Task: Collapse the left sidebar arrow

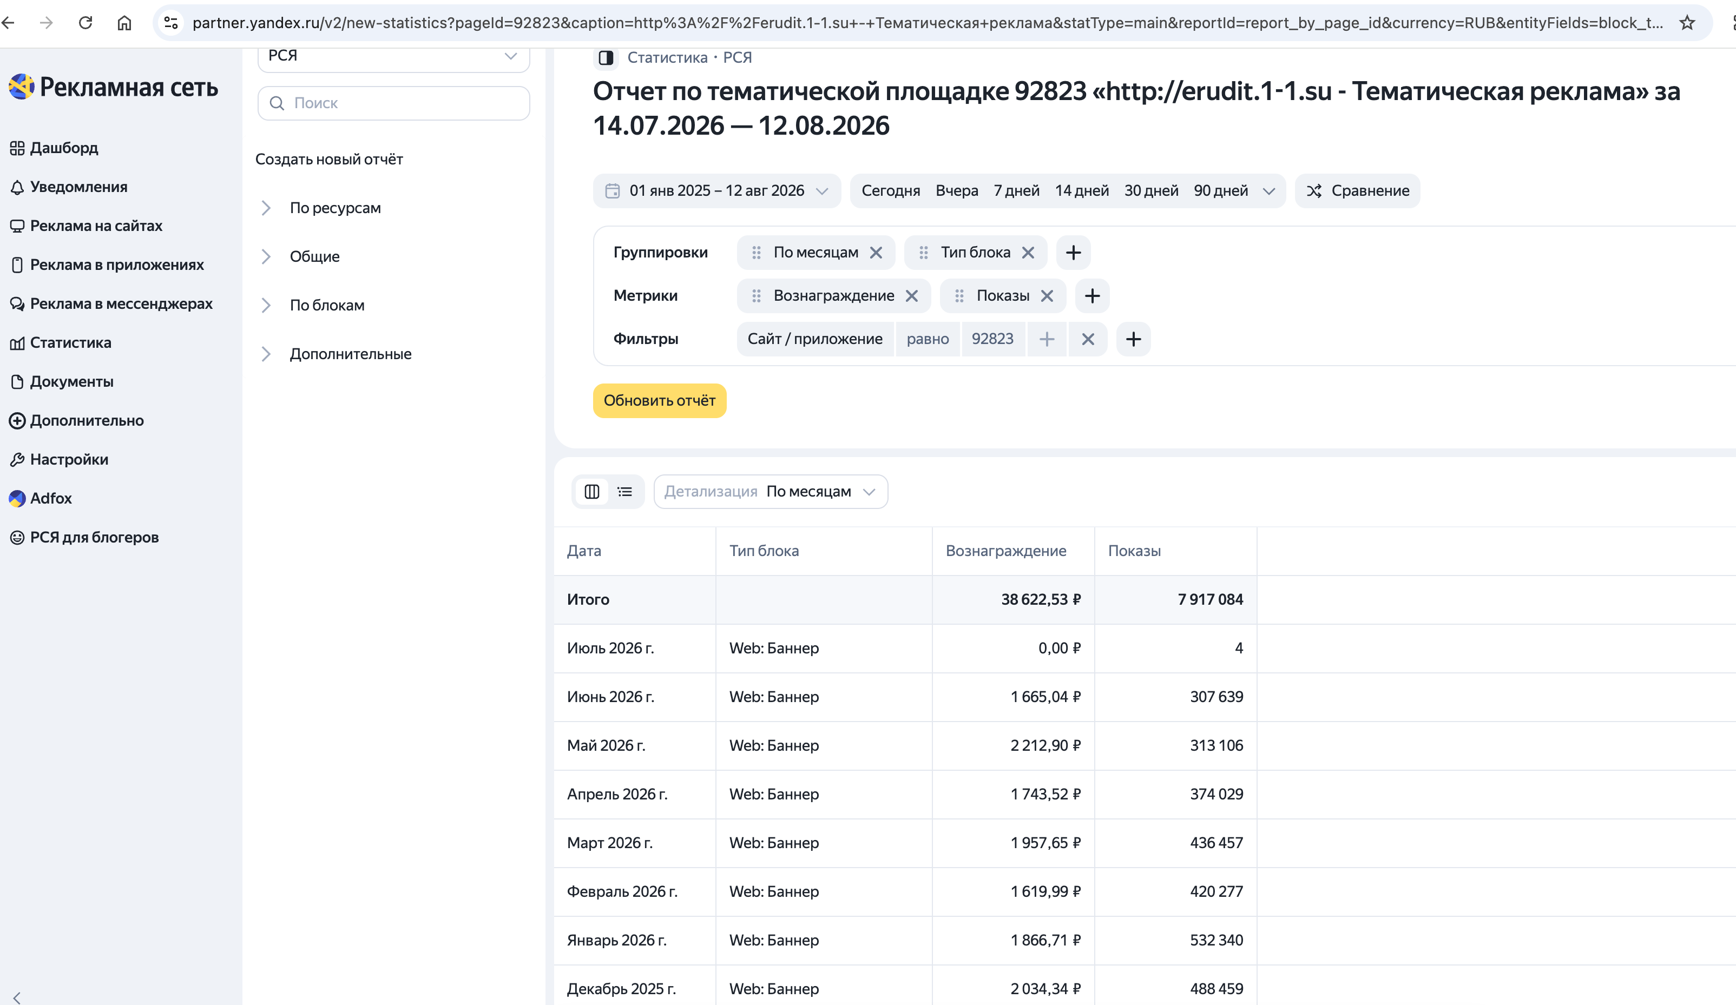Action: (17, 997)
